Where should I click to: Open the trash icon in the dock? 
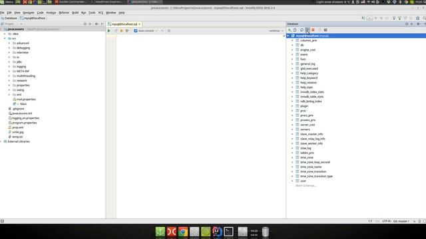pos(266,232)
